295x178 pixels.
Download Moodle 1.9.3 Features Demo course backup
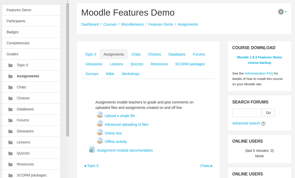(259, 60)
